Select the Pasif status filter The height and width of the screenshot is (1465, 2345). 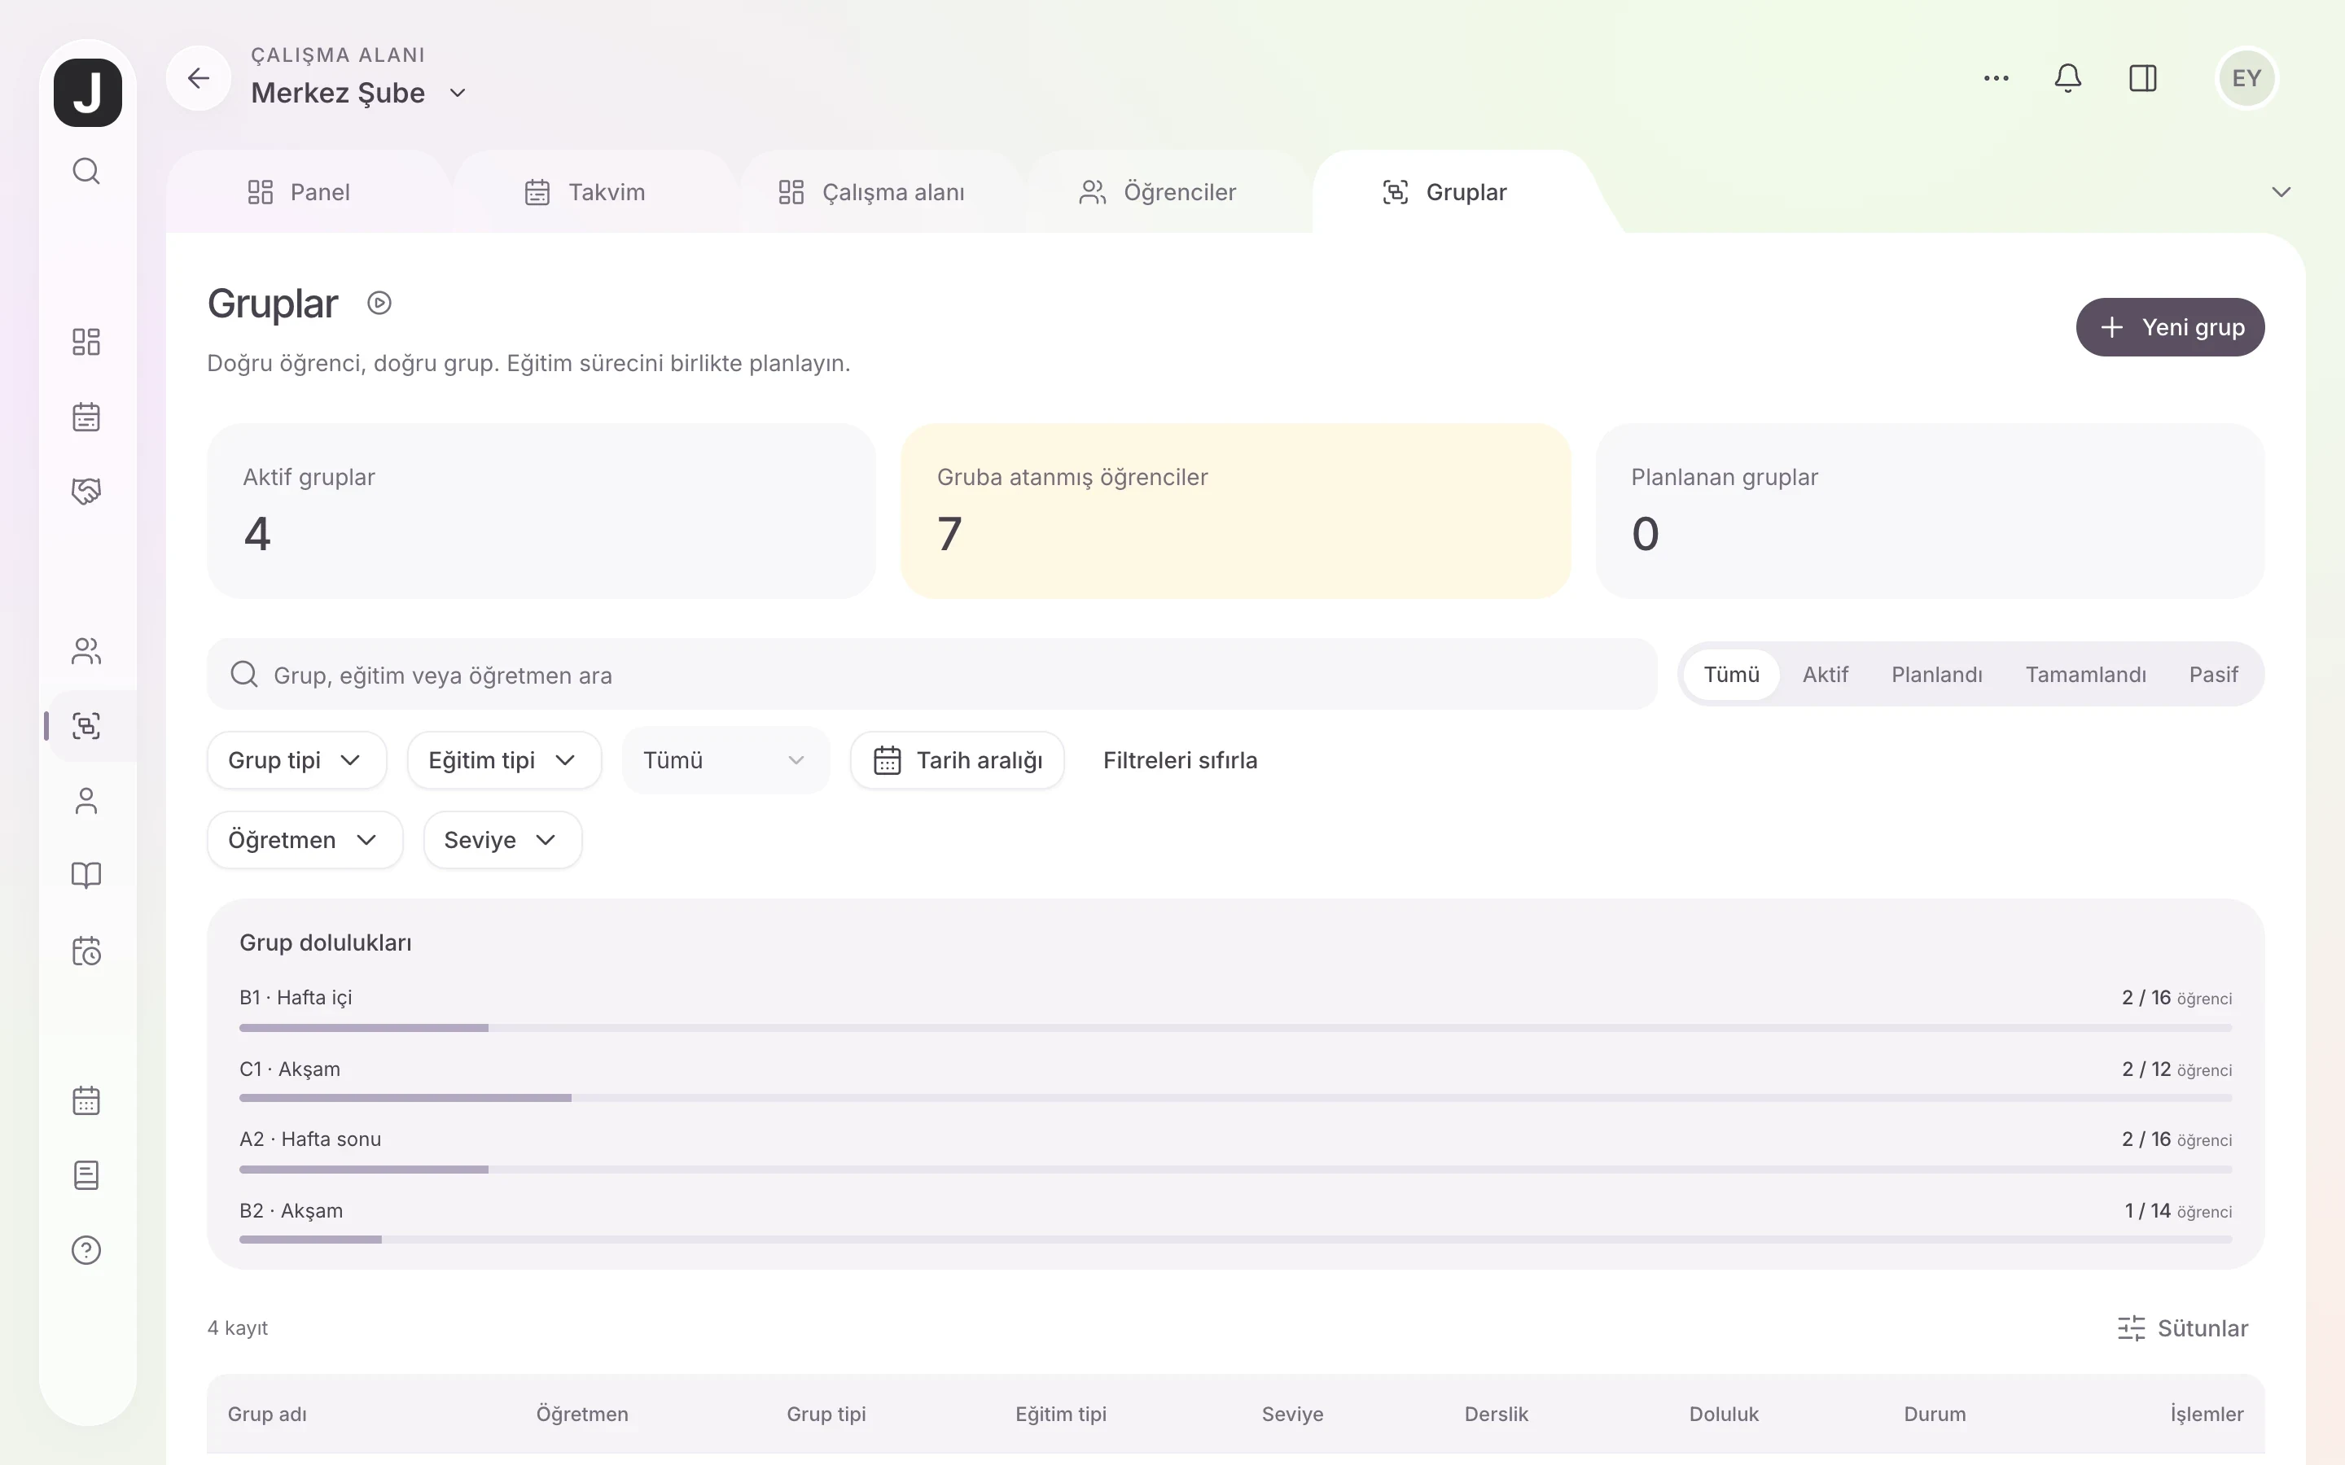click(x=2213, y=675)
